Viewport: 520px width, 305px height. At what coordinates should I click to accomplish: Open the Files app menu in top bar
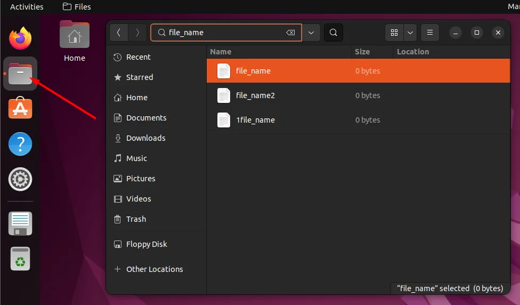[77, 6]
